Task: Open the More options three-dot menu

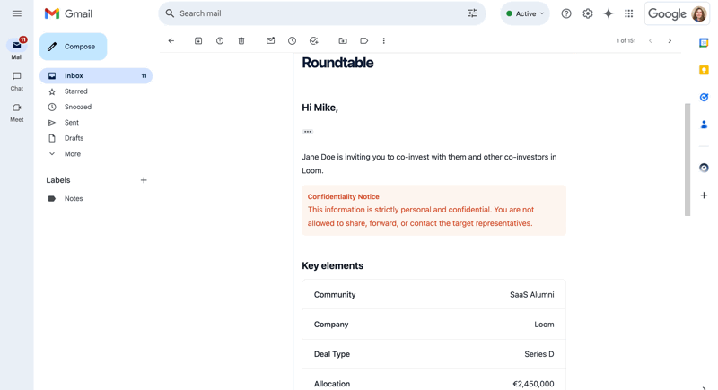Action: pos(384,40)
